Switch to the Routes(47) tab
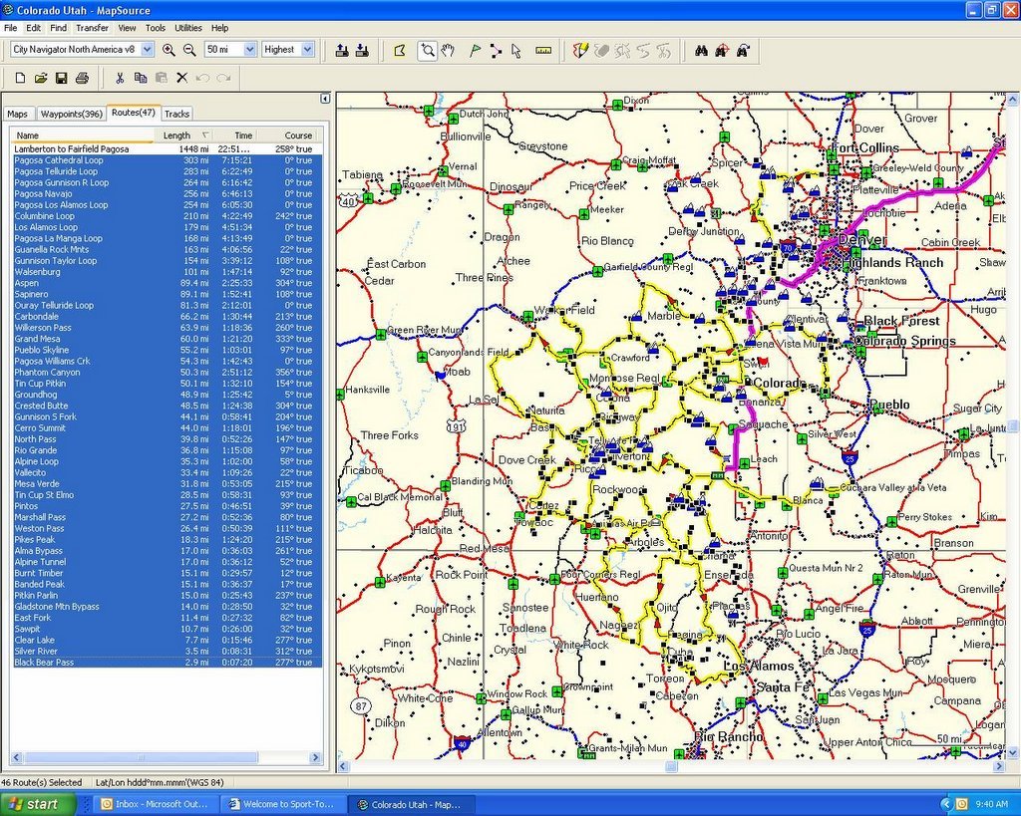 (134, 113)
